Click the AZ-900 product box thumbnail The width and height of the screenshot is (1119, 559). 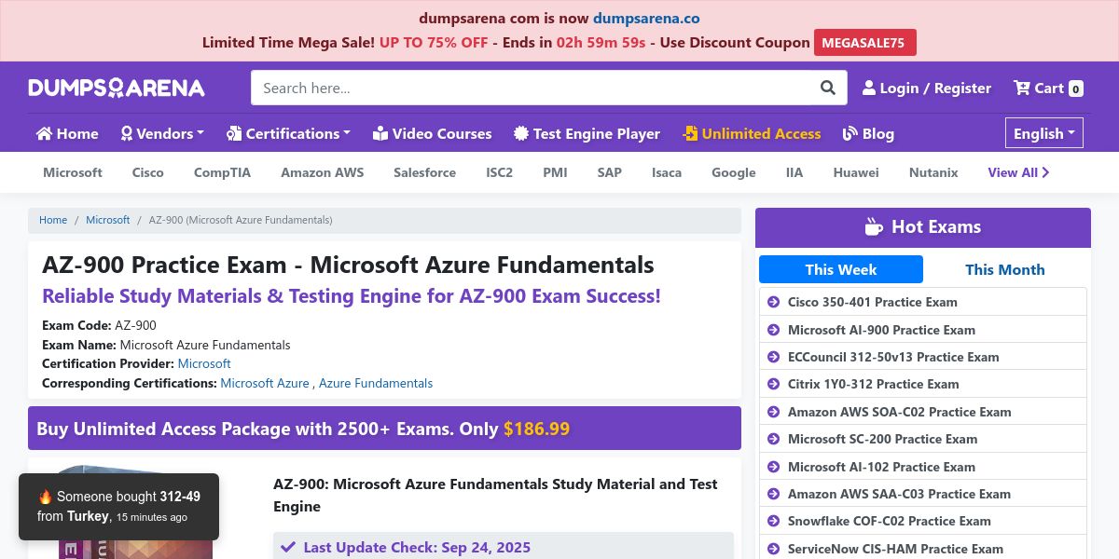click(134, 511)
